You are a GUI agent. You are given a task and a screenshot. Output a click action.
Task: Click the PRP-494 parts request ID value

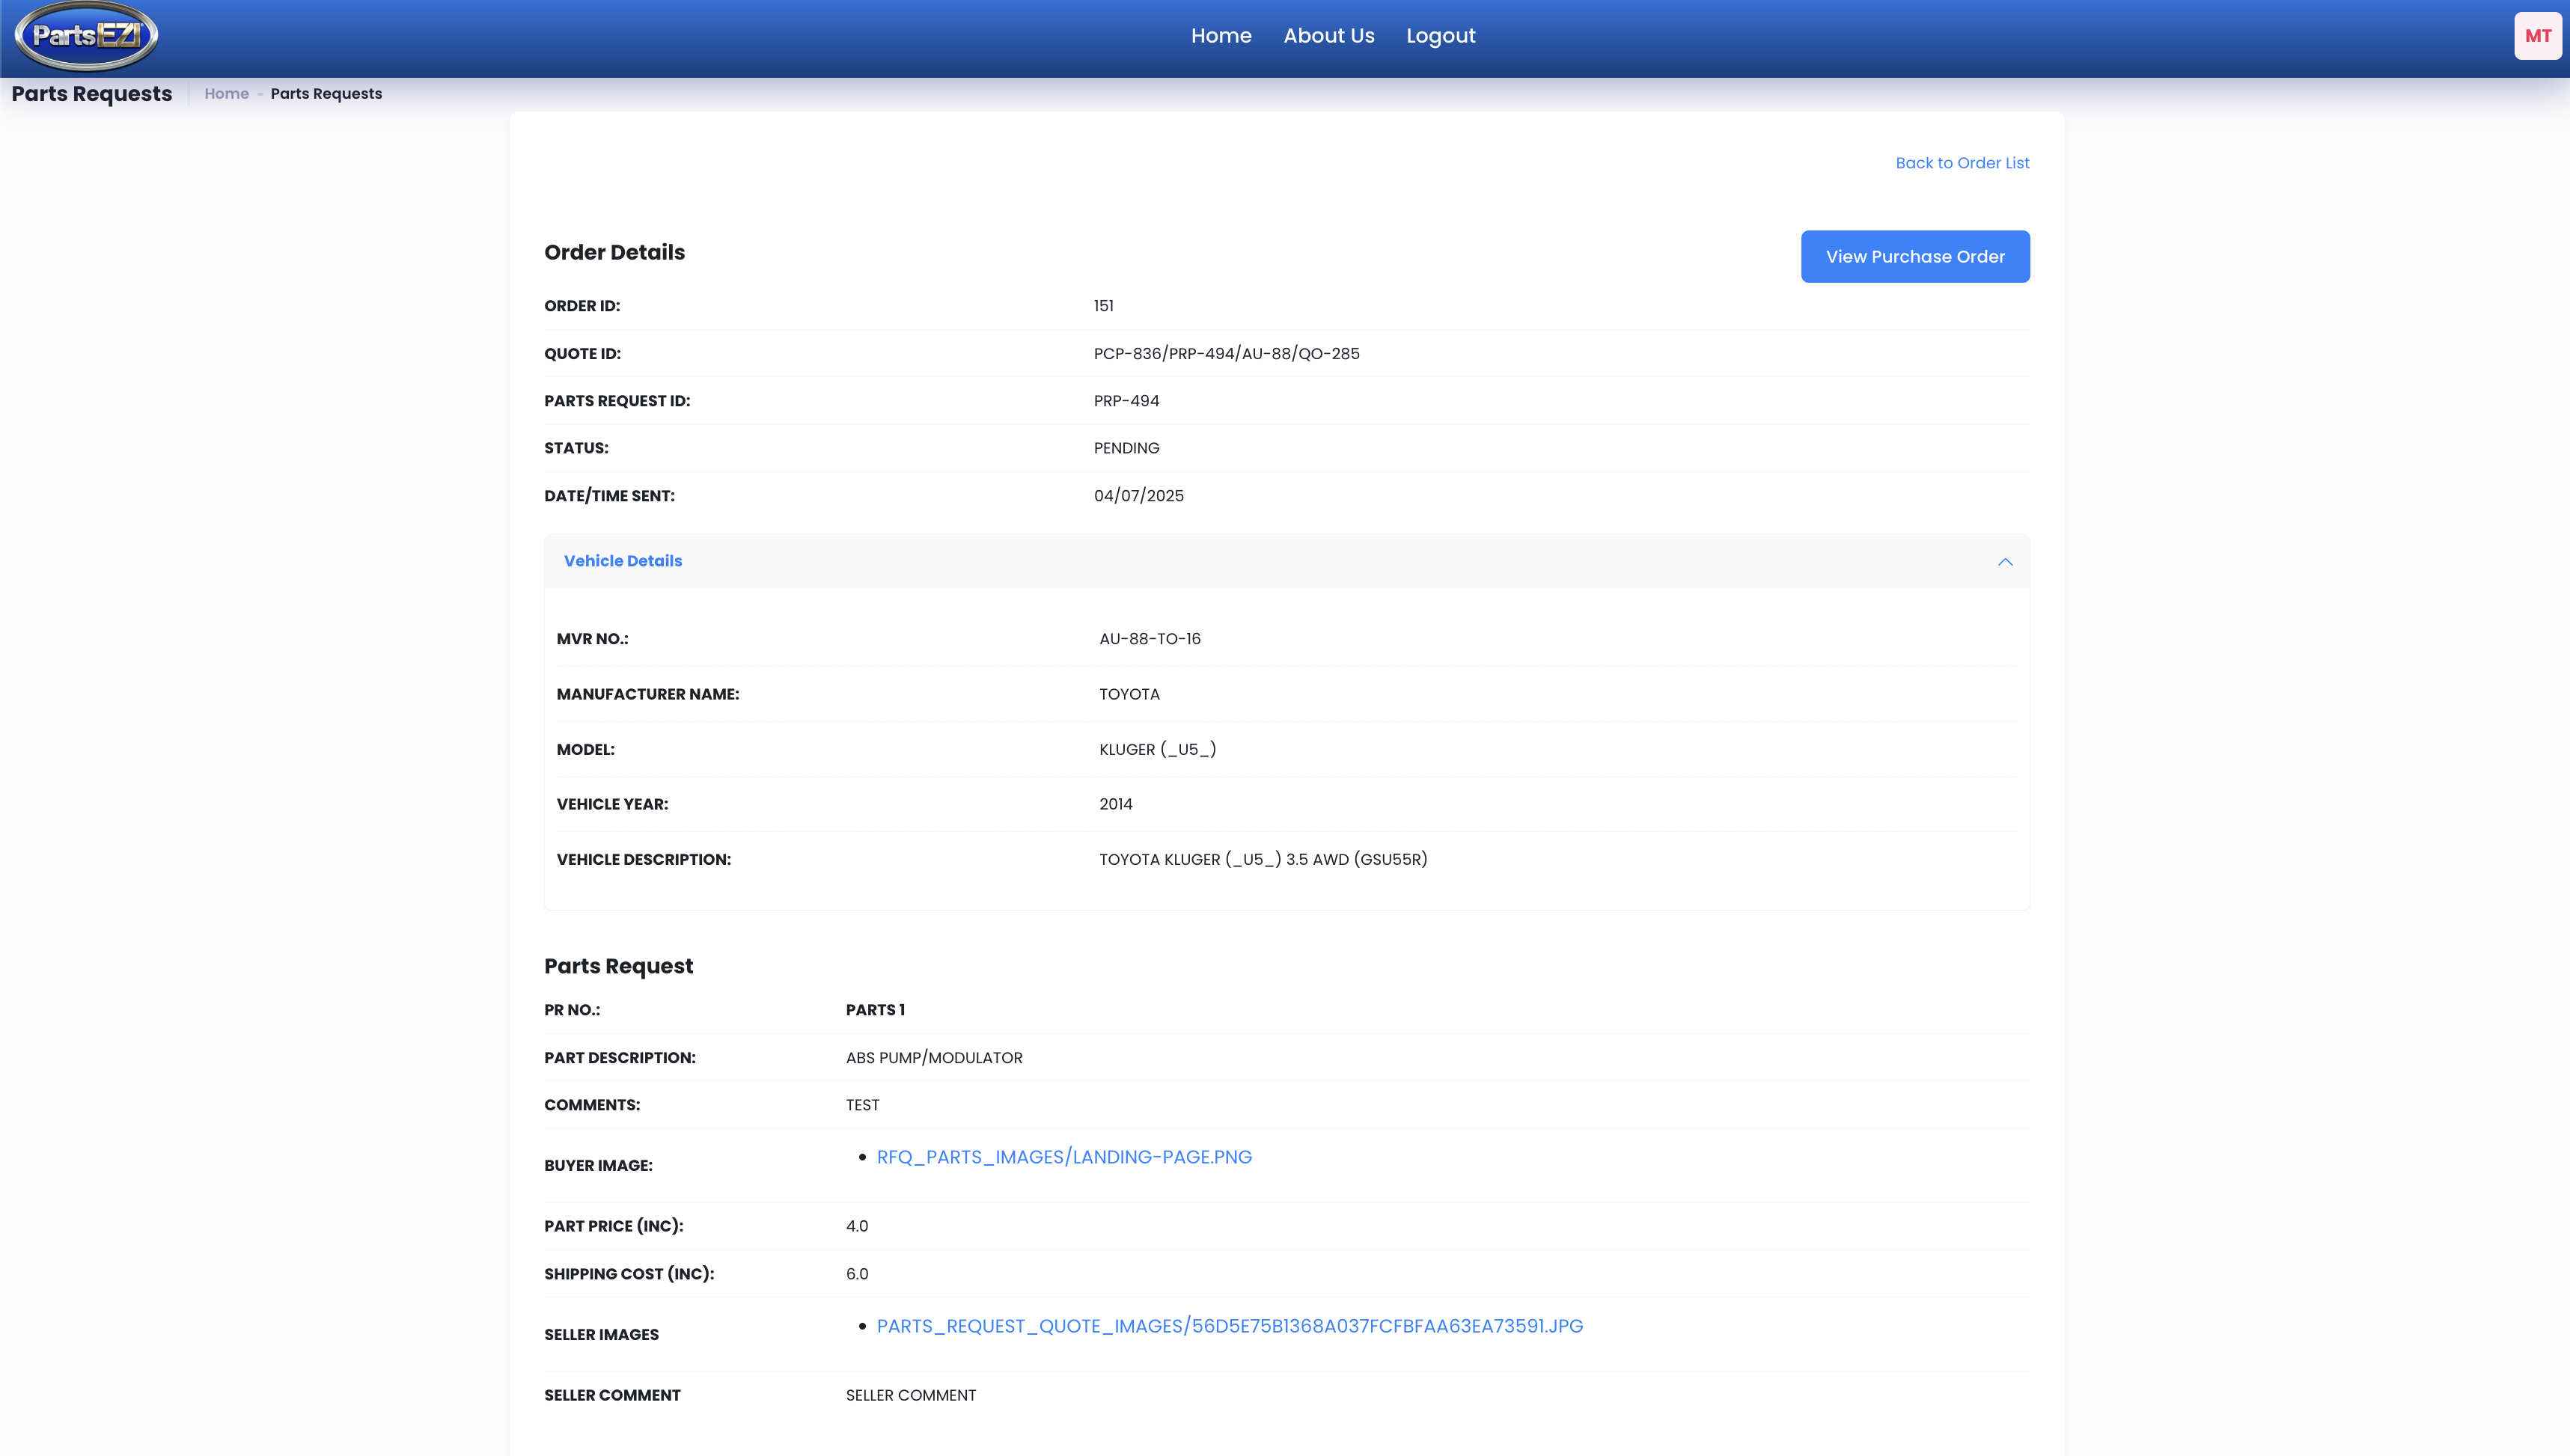(x=1126, y=401)
